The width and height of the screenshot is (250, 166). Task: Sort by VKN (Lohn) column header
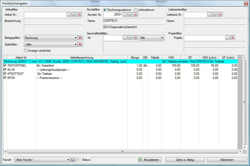tap(209, 57)
